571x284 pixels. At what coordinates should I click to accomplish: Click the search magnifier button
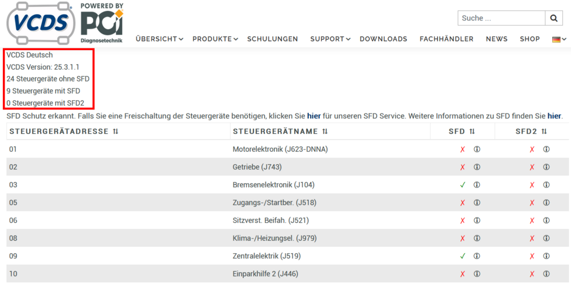pyautogui.click(x=554, y=18)
